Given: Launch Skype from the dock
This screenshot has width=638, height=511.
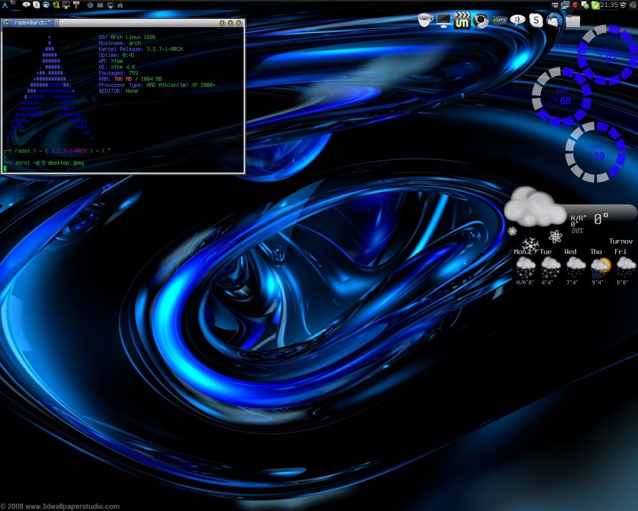Looking at the screenshot, I should [536, 20].
